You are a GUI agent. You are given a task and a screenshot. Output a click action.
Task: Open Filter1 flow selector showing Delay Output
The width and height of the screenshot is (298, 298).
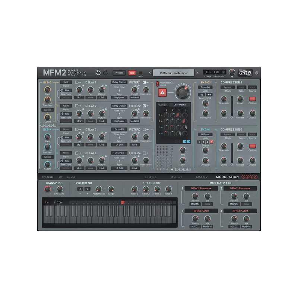tap(119, 82)
